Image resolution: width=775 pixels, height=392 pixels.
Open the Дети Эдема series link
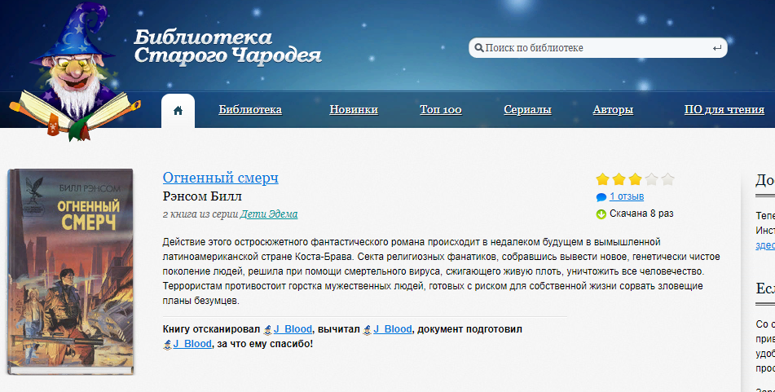point(269,214)
